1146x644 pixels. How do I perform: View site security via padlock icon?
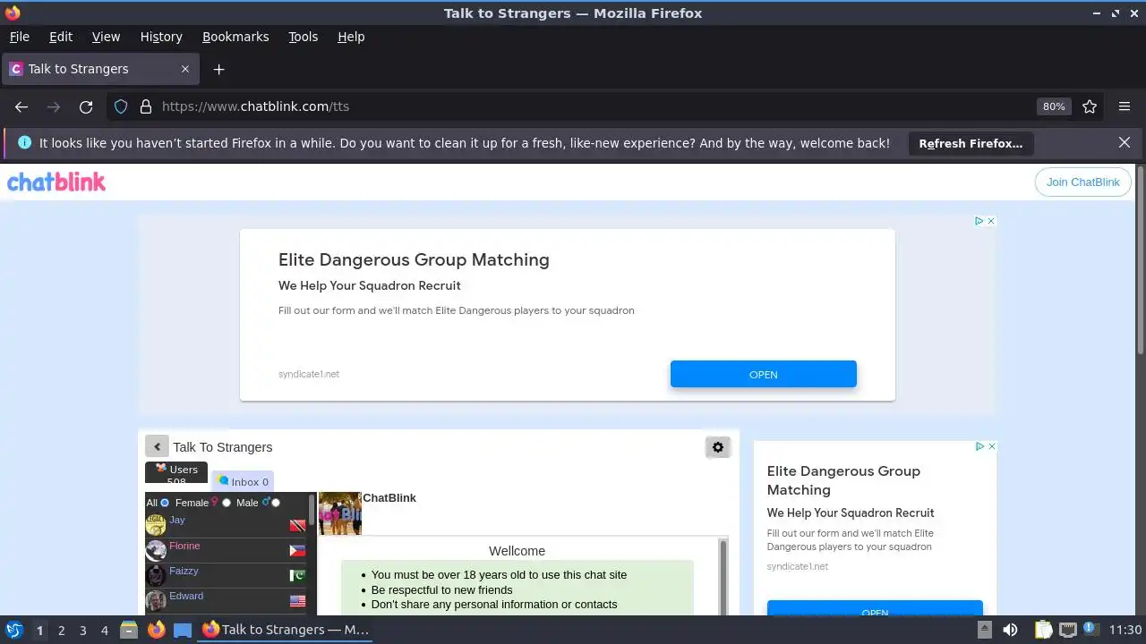(x=146, y=106)
